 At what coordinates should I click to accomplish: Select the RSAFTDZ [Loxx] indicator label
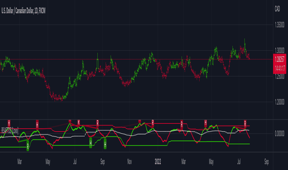coord(10,131)
